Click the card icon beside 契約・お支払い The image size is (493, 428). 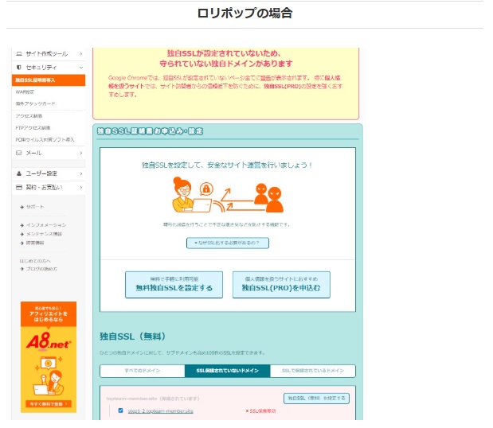pos(18,187)
